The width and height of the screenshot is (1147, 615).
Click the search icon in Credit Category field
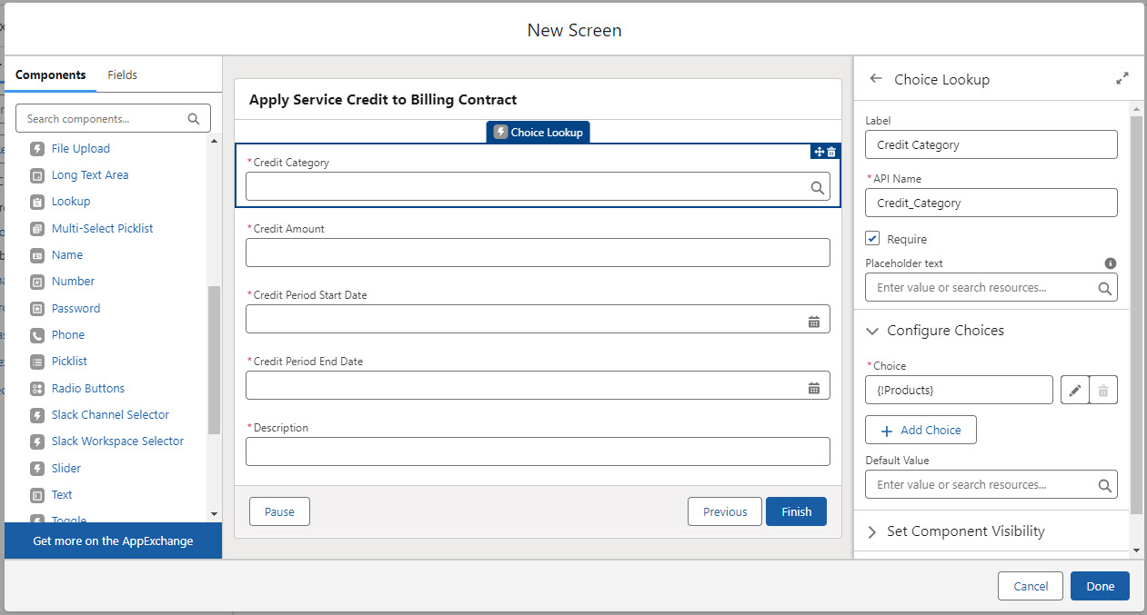tap(817, 187)
